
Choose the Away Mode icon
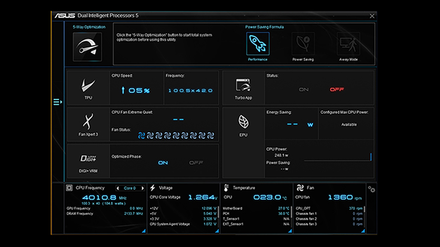pyautogui.click(x=349, y=44)
